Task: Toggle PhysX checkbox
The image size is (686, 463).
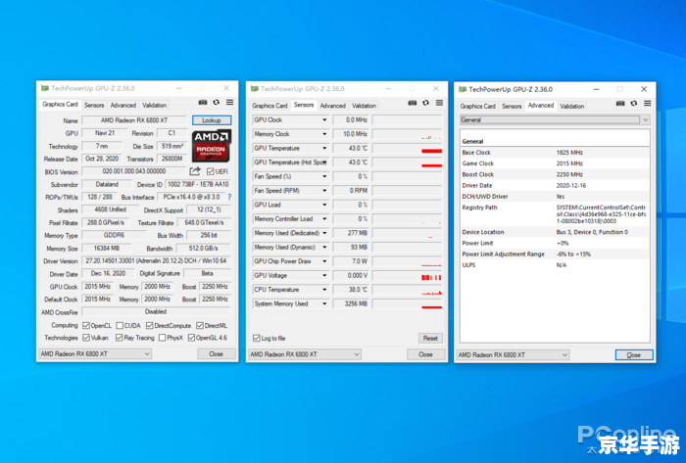Action: click(x=163, y=338)
